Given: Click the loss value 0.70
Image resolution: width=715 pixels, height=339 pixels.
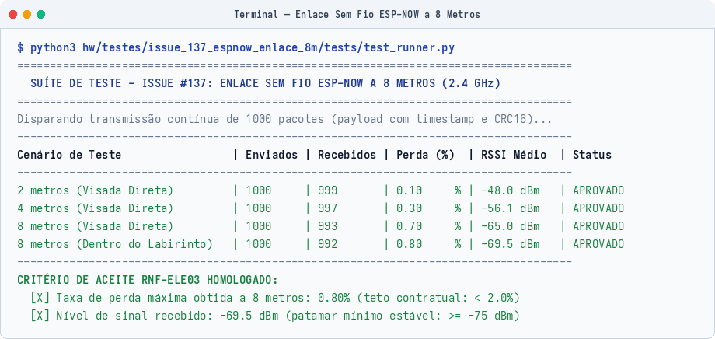Looking at the screenshot, I should coord(410,226).
